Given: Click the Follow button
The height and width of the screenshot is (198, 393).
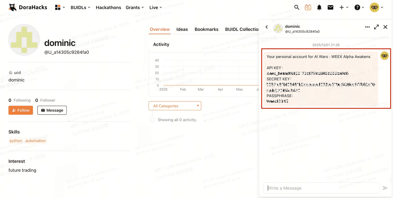Looking at the screenshot, I should pos(21,110).
